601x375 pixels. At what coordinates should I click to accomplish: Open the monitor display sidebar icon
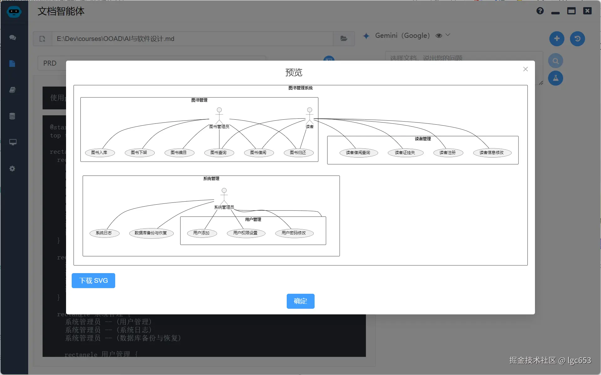coord(13,142)
